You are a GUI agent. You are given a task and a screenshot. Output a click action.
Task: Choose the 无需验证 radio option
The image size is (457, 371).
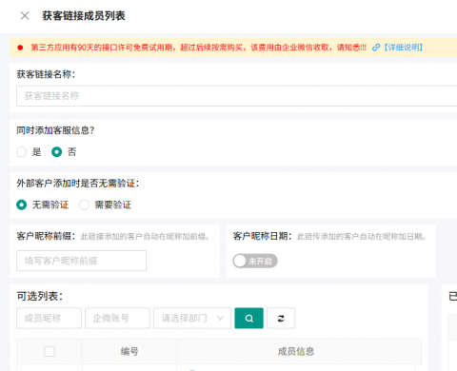tap(22, 205)
